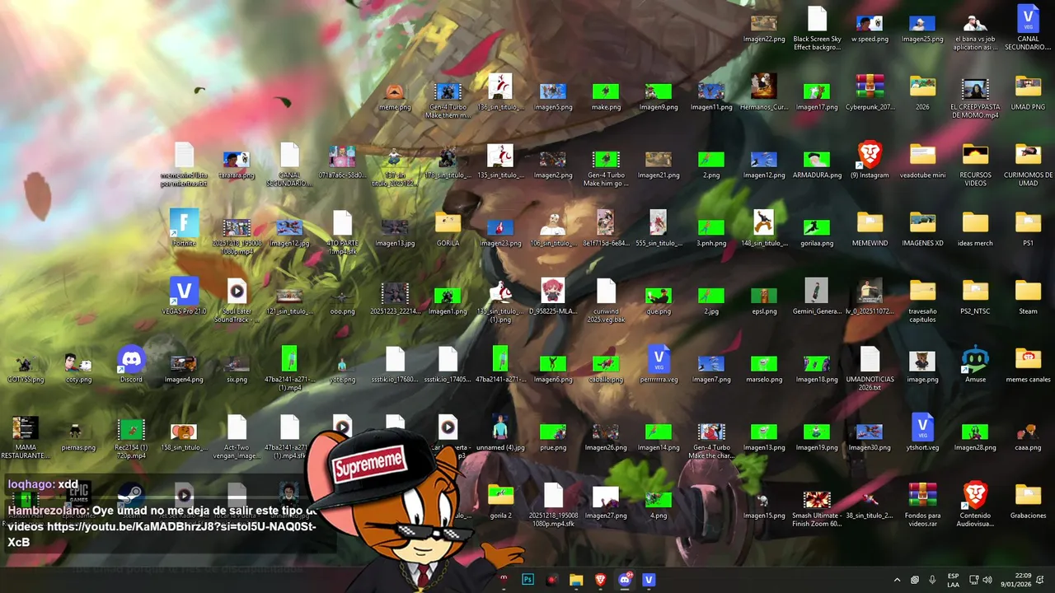Select the ytshort.veg project file
Viewport: 1055px width, 593px height.
[x=922, y=433]
